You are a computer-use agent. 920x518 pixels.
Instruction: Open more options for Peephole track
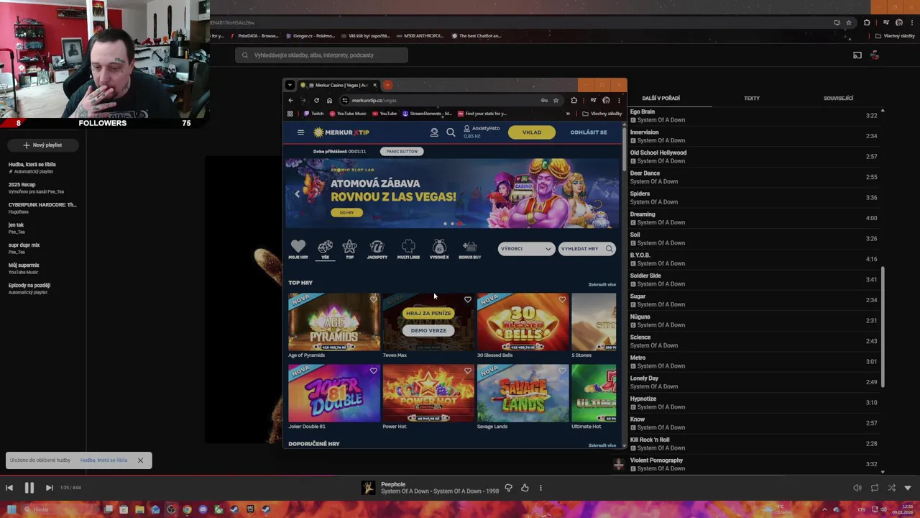click(x=540, y=488)
